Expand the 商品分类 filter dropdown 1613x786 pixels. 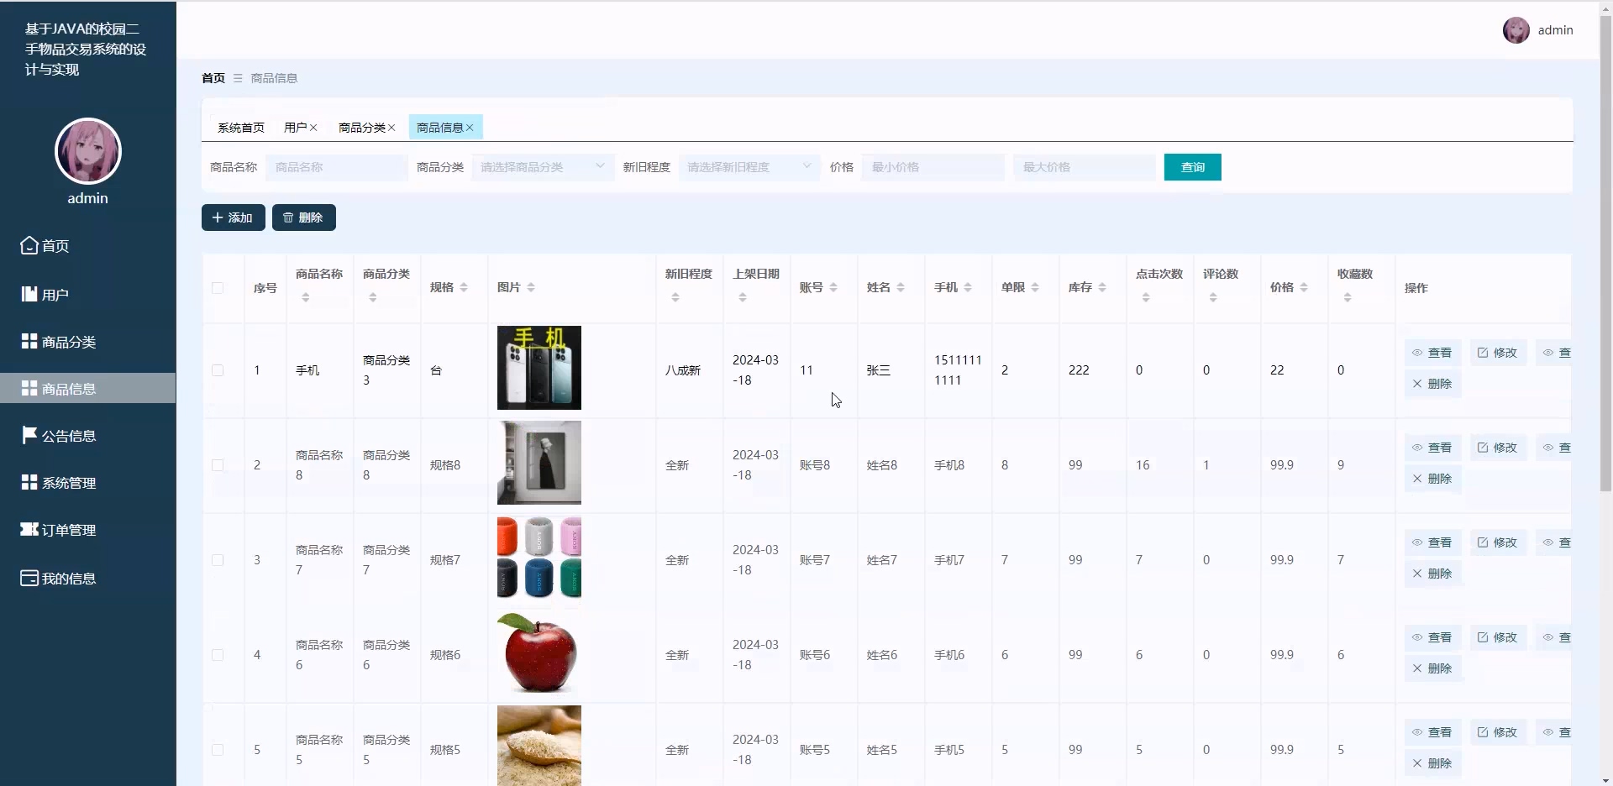[x=542, y=167]
